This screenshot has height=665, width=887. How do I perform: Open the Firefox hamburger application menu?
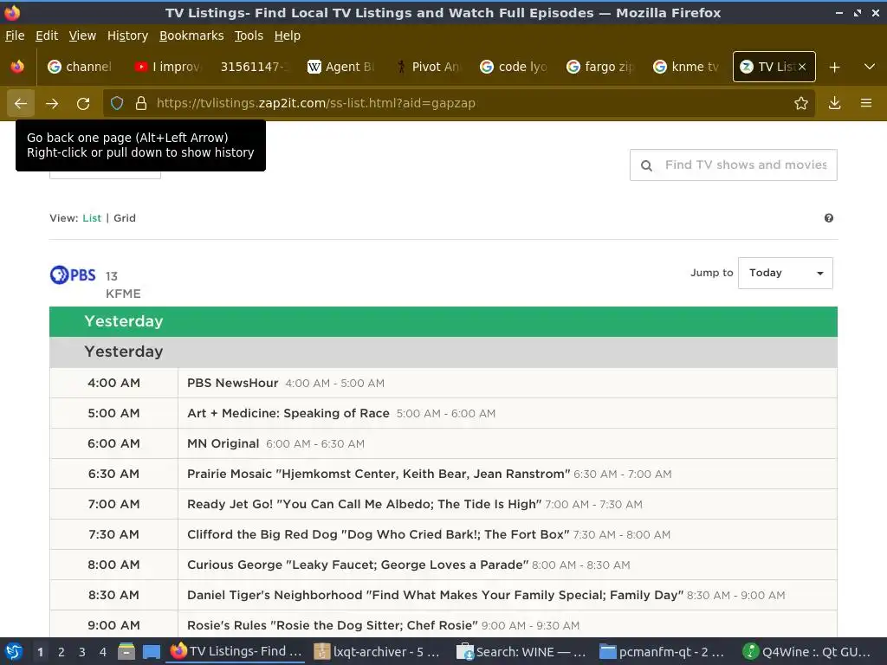866,104
